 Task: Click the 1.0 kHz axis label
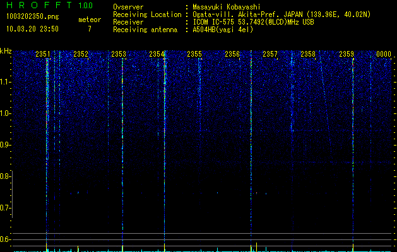5,114
